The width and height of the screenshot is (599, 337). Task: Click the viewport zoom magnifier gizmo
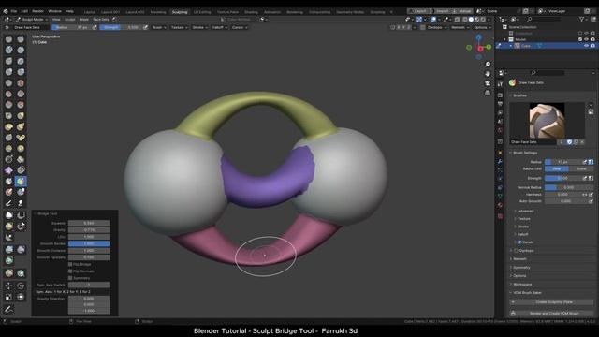(x=488, y=65)
